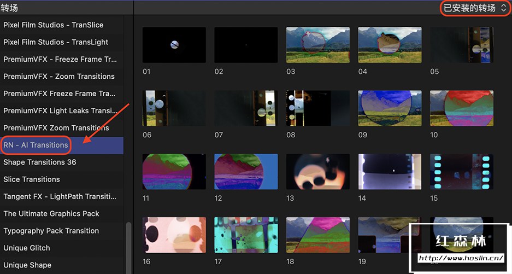This screenshot has width=512, height=274.
Task: Select Pixel Film Studios - TranSlice category
Action: pos(62,25)
